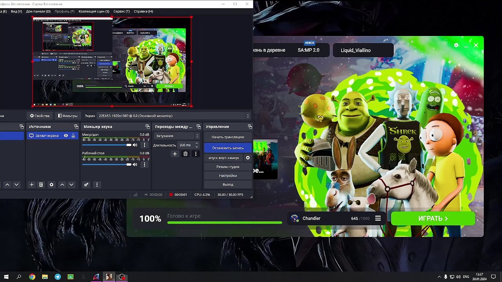This screenshot has width=502, height=282.
Task: Open the Вид (V) menu in OBS
Action: [16, 11]
